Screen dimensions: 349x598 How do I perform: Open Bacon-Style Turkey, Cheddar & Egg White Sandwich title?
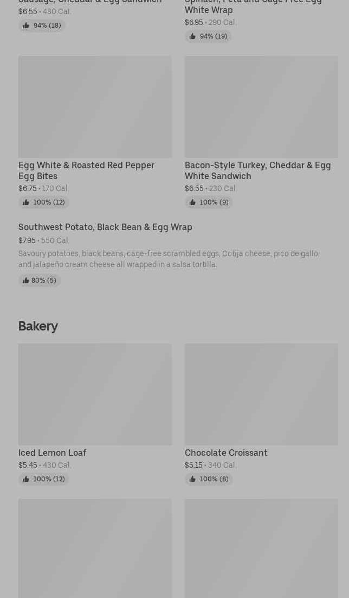[257, 170]
